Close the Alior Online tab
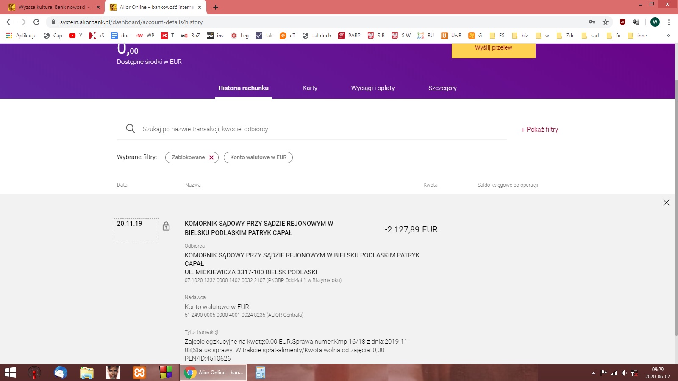Image resolution: width=678 pixels, height=381 pixels. (200, 7)
